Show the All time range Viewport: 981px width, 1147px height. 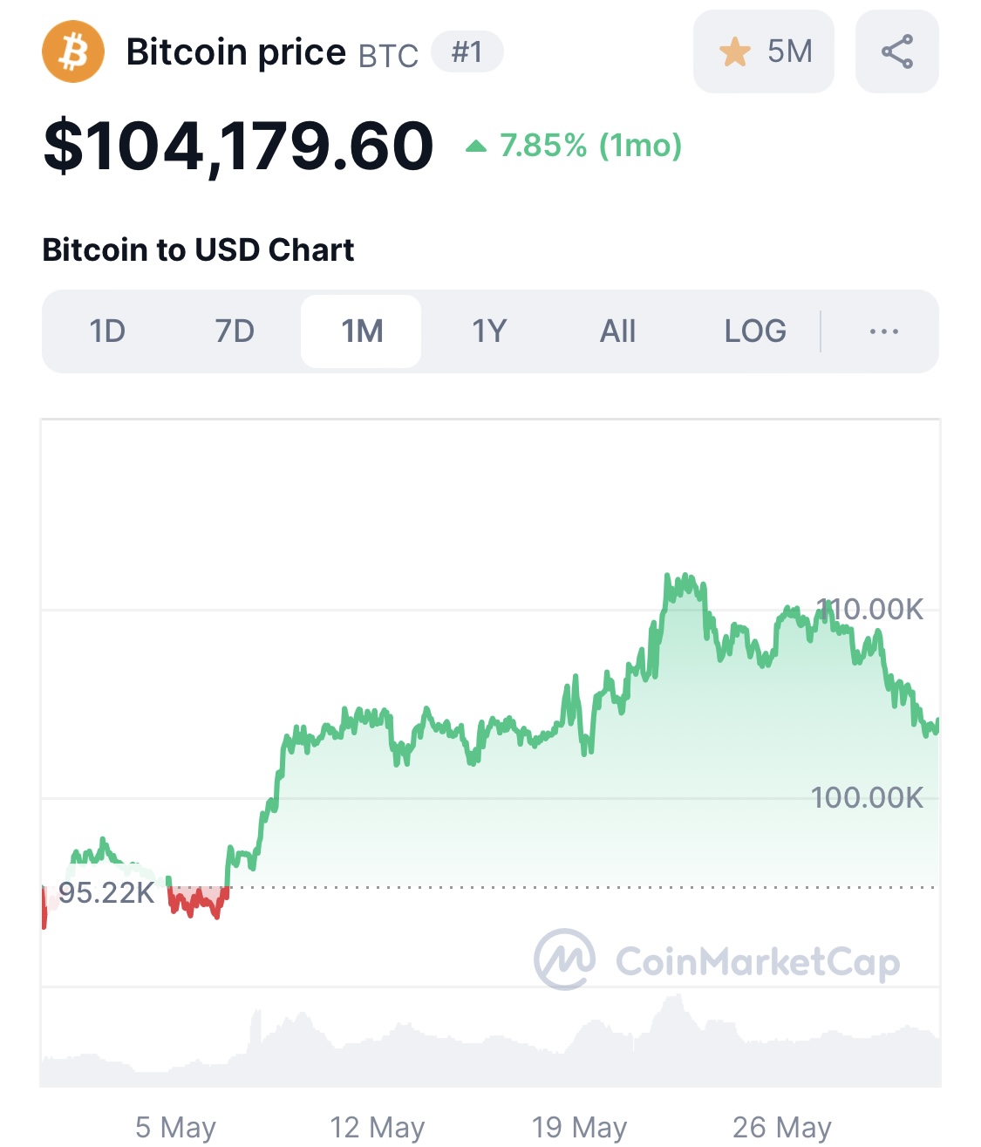pos(617,331)
